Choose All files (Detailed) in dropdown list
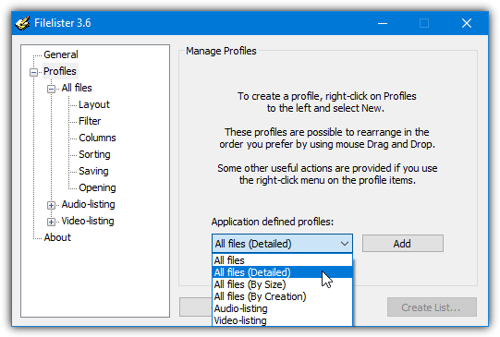 [282, 272]
